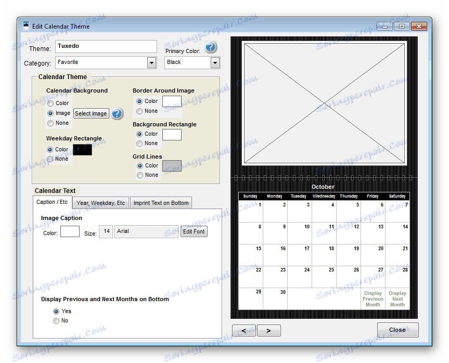Screen dimensions: 449x363
Task: Click the Arial font name field
Action: point(146,231)
